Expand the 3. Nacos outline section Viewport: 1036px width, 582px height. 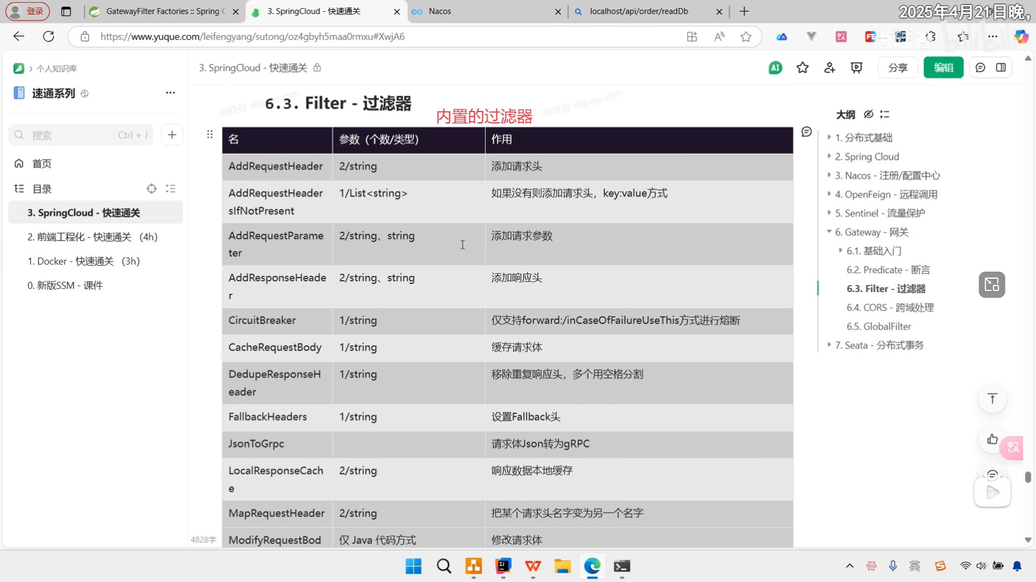(x=829, y=175)
